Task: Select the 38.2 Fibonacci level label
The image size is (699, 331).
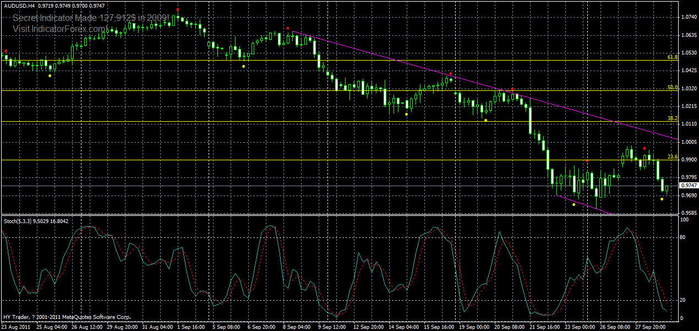Action: click(672, 117)
